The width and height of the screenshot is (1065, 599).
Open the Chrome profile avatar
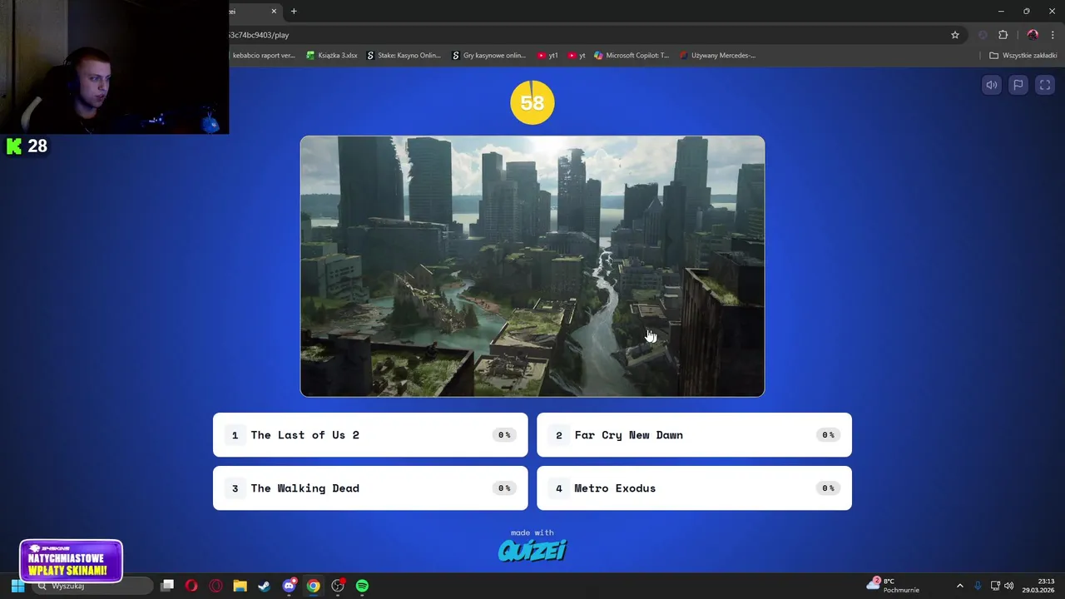coord(1033,35)
